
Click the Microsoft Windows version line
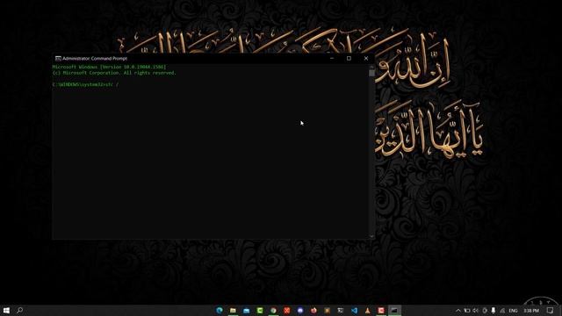pos(109,67)
